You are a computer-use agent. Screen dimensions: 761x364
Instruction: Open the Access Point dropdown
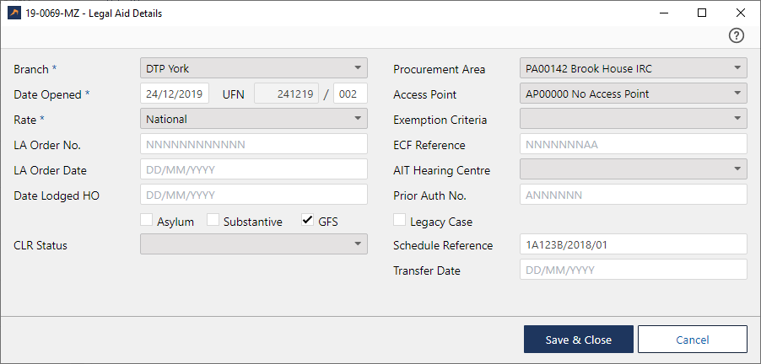pyautogui.click(x=633, y=94)
